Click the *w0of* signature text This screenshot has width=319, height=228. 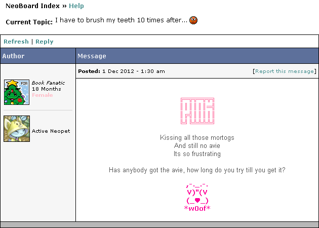197,208
